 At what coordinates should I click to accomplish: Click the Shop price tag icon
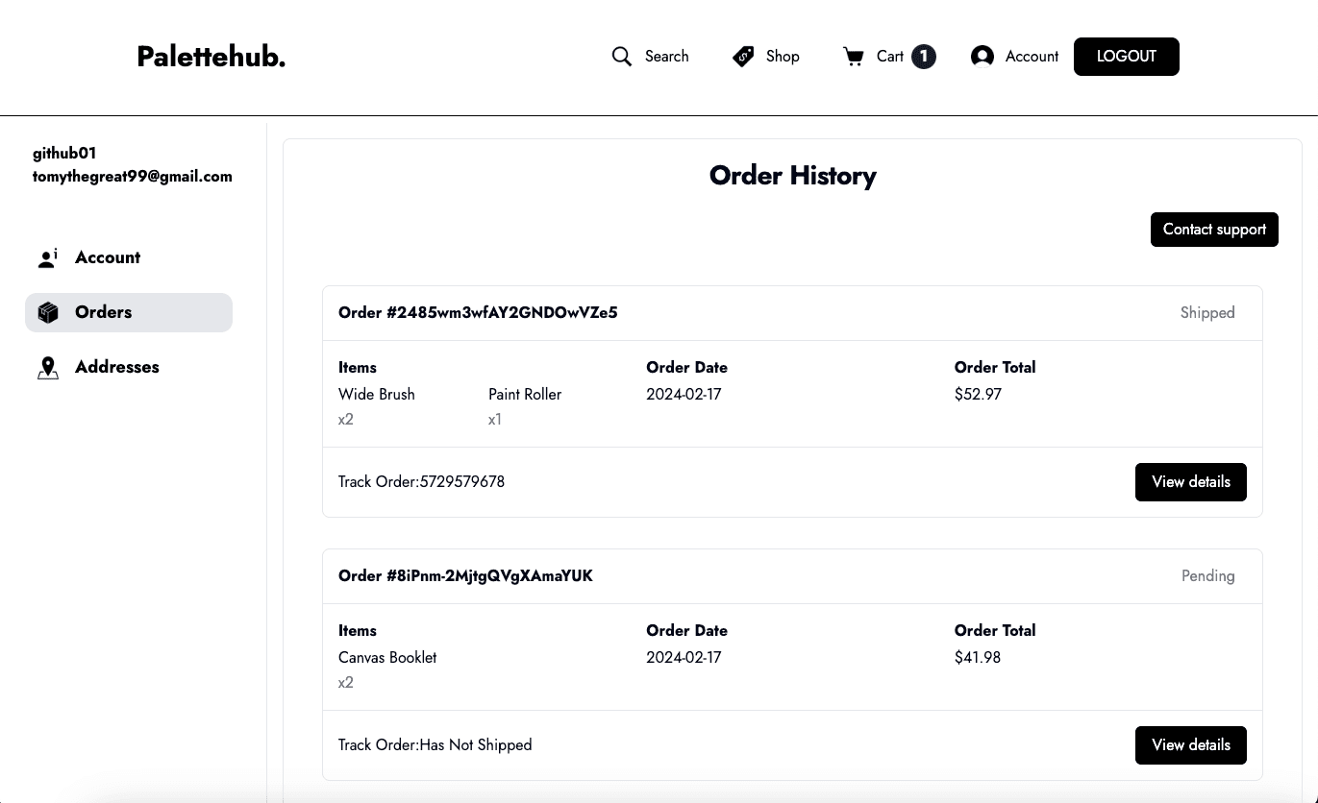743,57
